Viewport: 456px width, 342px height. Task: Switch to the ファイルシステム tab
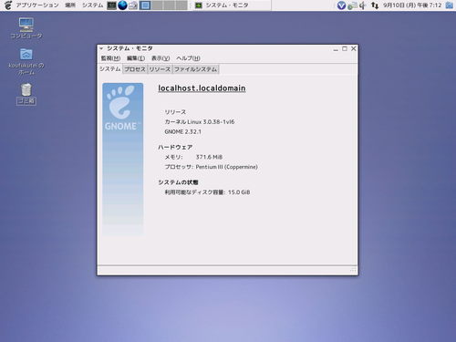coord(196,69)
